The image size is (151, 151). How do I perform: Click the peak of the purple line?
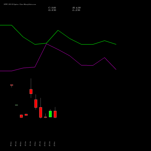point(47,44)
